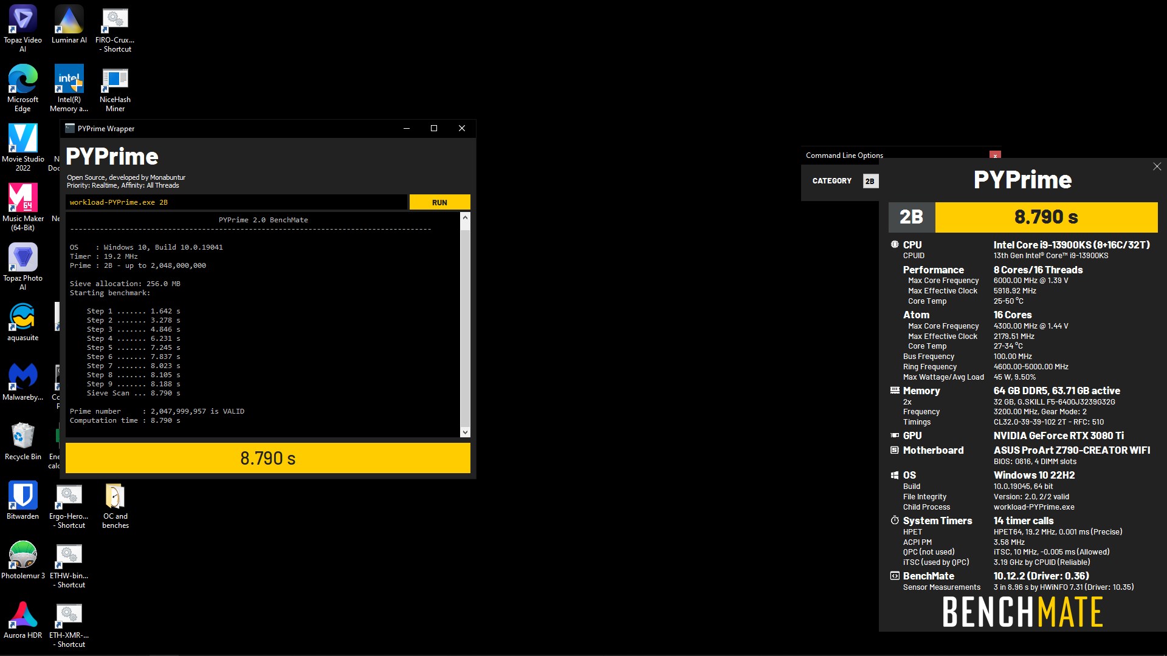Open Topaz Video AI desktop icon
The width and height of the screenshot is (1167, 656).
pyautogui.click(x=23, y=29)
